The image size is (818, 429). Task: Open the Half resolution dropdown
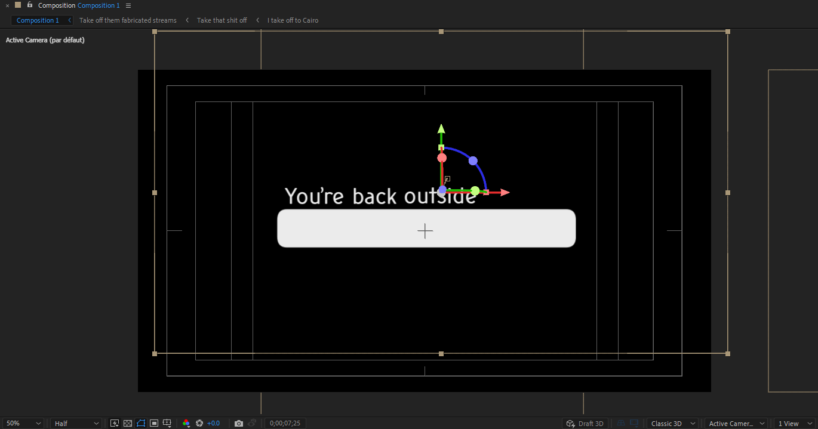[76, 424]
